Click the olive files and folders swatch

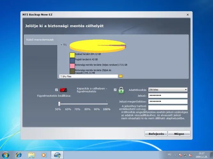coord(72,71)
